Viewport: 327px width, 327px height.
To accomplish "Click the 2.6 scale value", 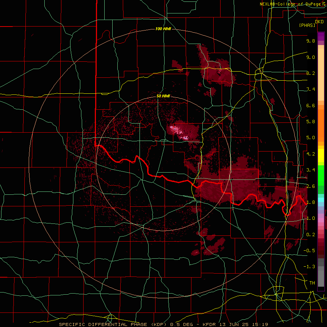I will pyautogui.click(x=311, y=186).
